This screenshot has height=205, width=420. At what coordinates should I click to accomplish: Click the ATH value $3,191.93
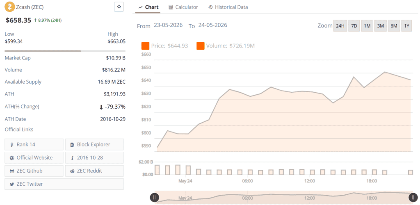point(115,94)
